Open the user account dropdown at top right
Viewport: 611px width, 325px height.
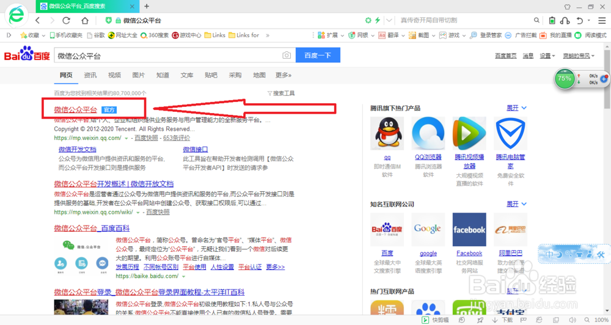579,56
